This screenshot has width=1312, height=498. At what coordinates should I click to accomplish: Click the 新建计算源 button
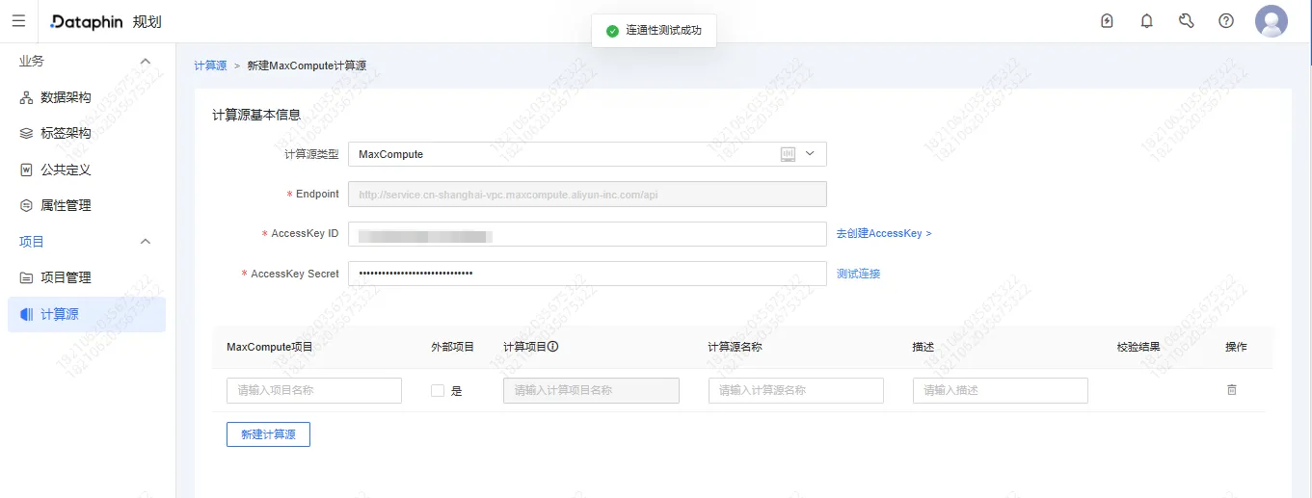pyautogui.click(x=268, y=434)
